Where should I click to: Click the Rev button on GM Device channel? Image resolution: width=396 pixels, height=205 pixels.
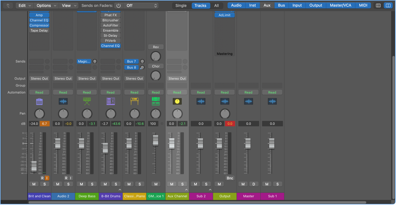tap(156, 47)
